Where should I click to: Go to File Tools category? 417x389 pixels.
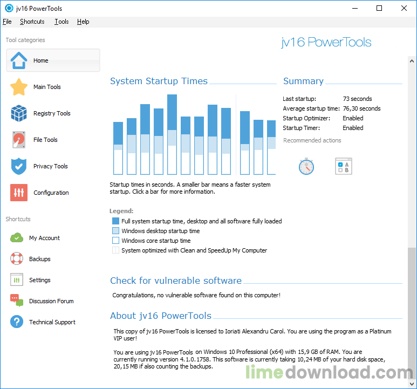pyautogui.click(x=45, y=140)
